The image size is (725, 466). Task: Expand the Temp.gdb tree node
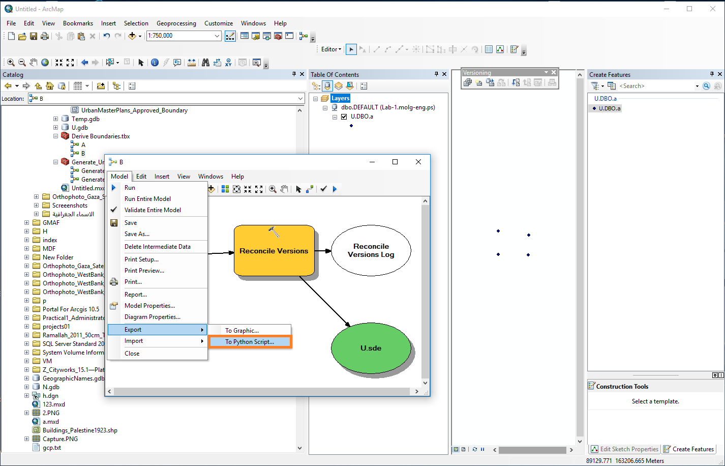(x=55, y=119)
